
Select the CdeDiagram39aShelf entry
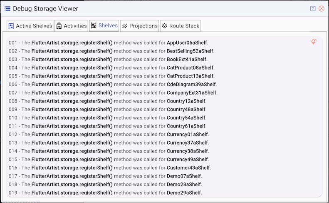coord(112,84)
